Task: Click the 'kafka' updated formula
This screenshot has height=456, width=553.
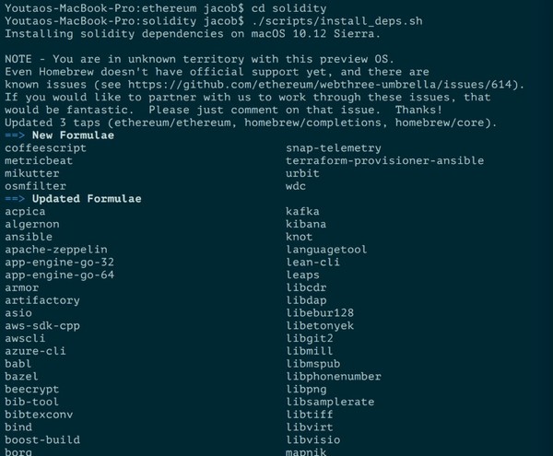Action: (303, 211)
